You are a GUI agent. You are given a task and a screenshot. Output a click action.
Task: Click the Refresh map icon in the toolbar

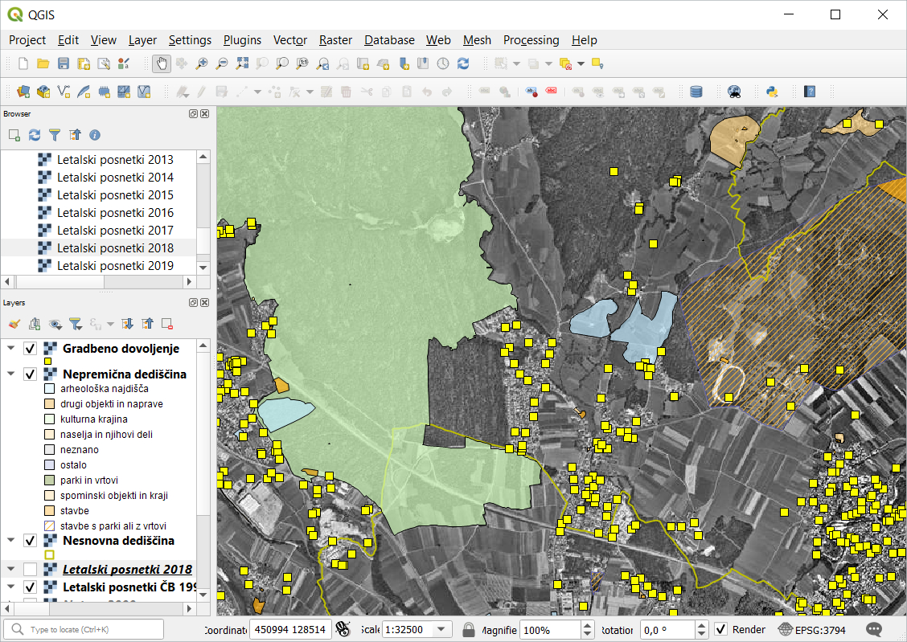pos(463,63)
